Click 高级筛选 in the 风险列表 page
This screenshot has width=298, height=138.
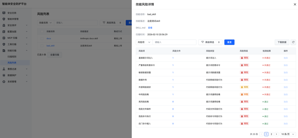click(x=112, y=23)
